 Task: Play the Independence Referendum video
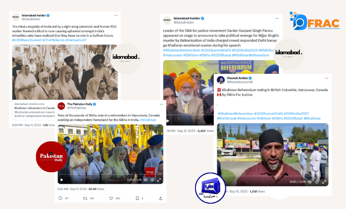pyautogui.click(x=168, y=121)
